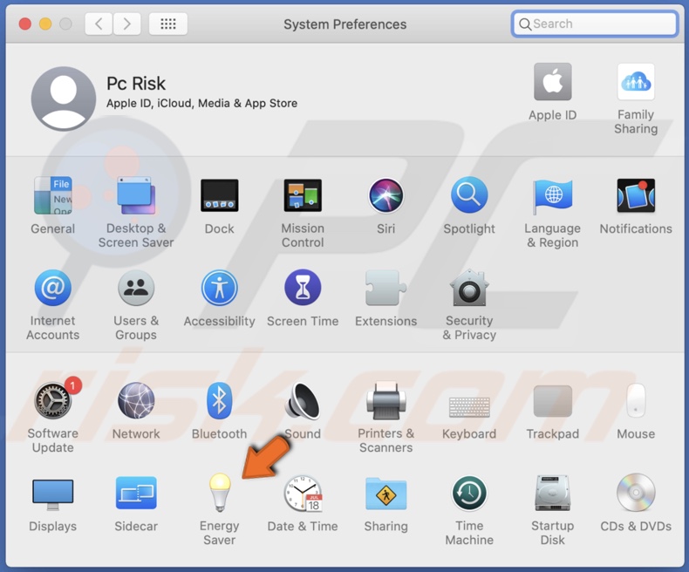The image size is (689, 572).
Task: Show all preferences grid button
Action: [167, 24]
